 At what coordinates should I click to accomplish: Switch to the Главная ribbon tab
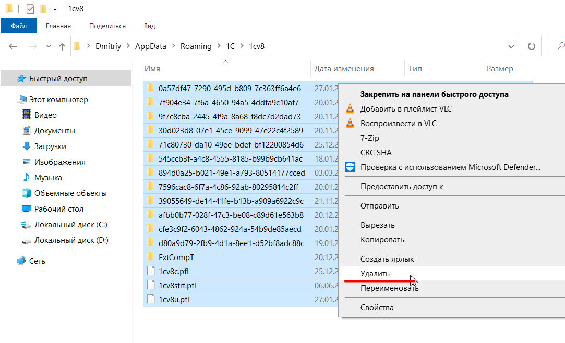point(58,26)
